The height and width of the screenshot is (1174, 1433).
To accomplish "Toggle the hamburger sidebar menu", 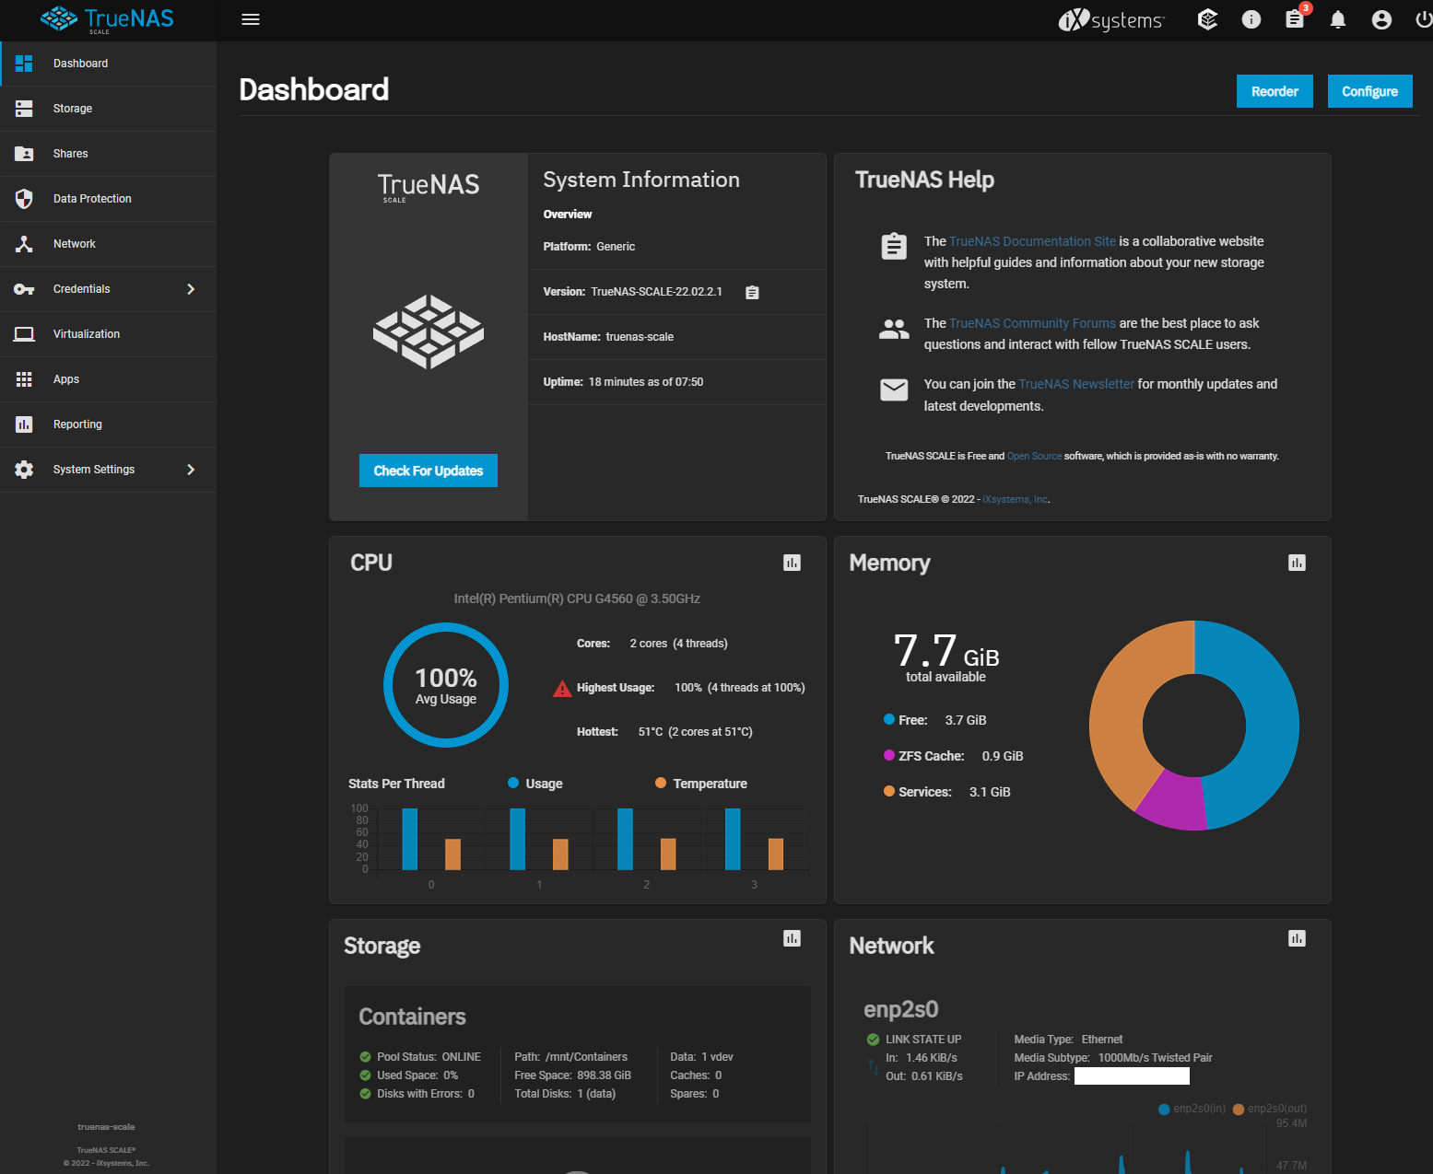I will [251, 19].
